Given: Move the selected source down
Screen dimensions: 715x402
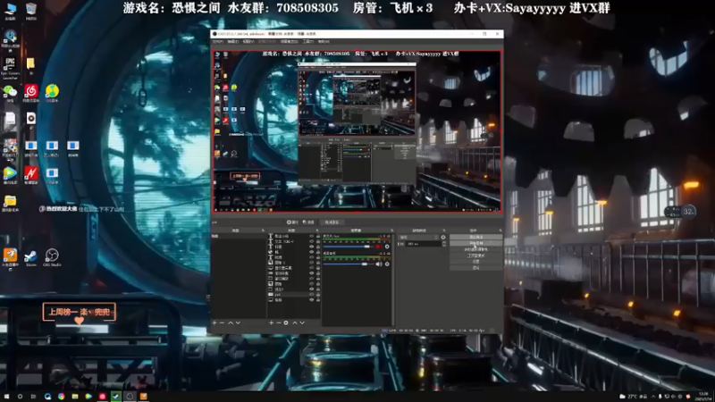Looking at the screenshot, I should 302,322.
